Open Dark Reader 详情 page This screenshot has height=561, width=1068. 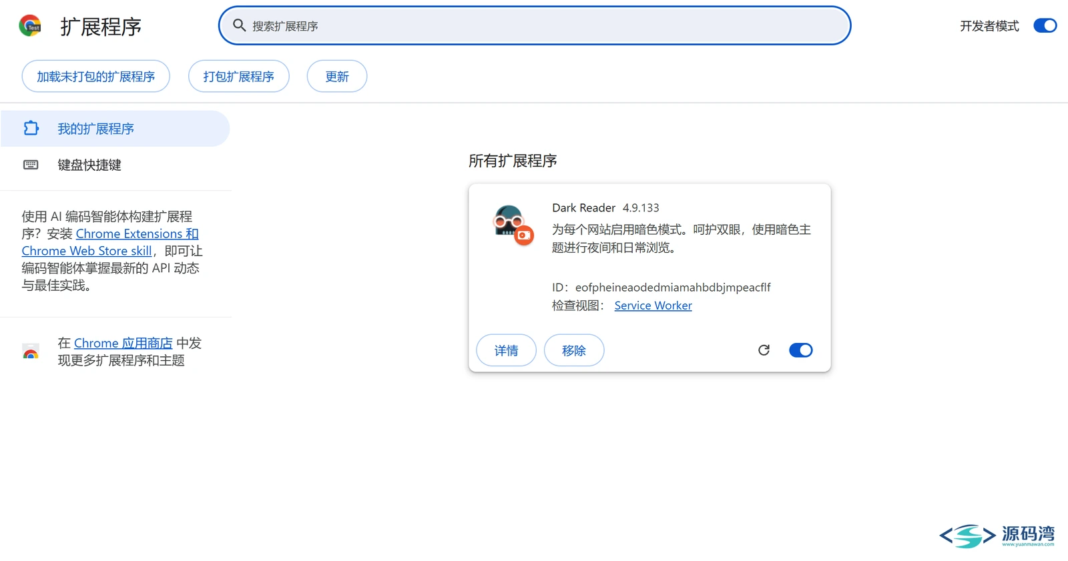tap(506, 350)
